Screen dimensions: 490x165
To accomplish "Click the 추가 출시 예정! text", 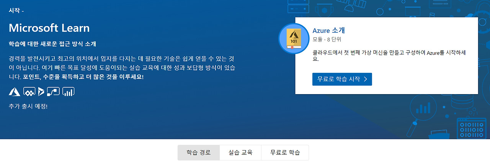I will (28, 106).
